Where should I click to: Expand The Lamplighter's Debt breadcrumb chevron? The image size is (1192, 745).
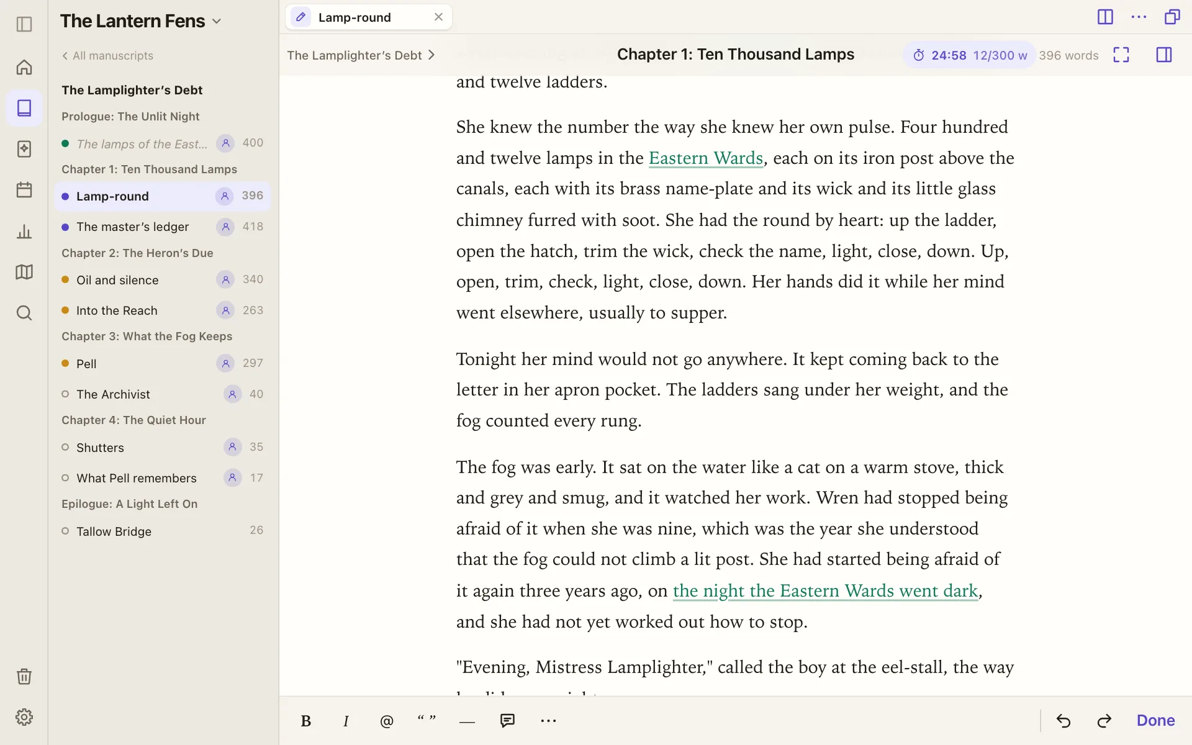tap(432, 55)
